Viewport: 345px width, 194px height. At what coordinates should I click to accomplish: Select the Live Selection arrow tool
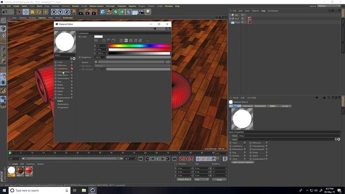point(19,12)
